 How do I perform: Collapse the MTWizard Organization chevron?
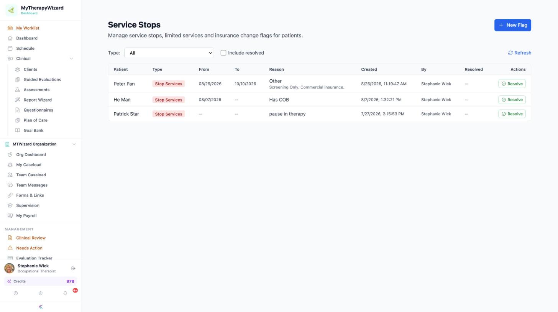[74, 144]
